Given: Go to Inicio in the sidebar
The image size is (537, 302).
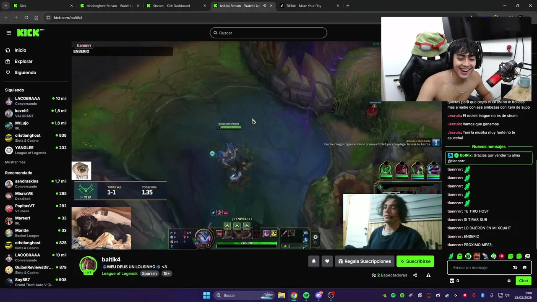Looking at the screenshot, I should click(x=20, y=50).
